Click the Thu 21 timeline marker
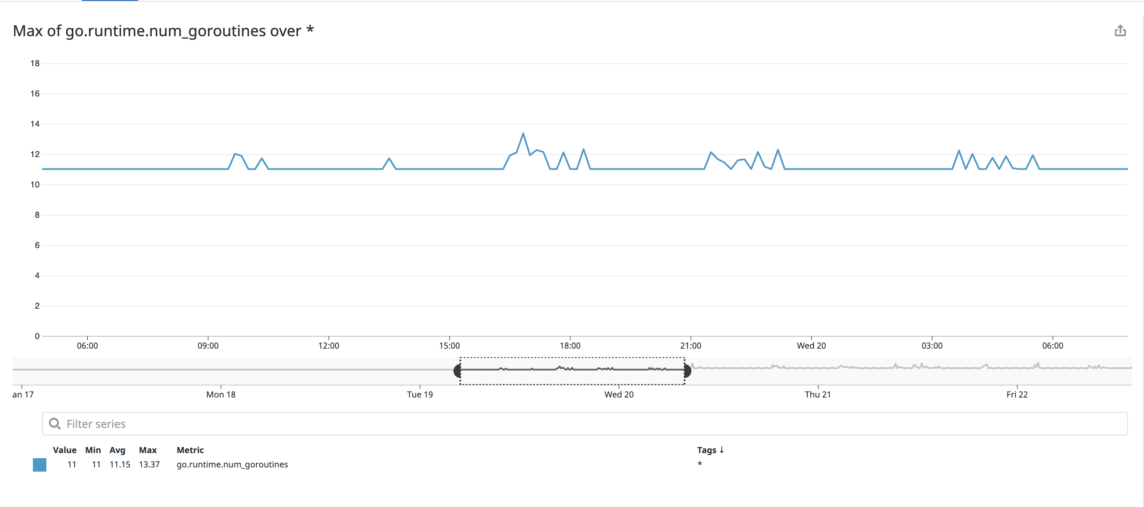Screen dimensions: 1144x507 [818, 394]
